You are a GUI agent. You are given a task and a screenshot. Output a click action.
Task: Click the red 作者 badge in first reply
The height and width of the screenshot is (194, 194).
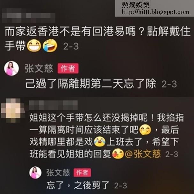[x=68, y=68]
